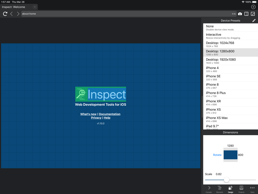Open a new tab with plus icon
This screenshot has width=258, height=194.
click(253, 7)
